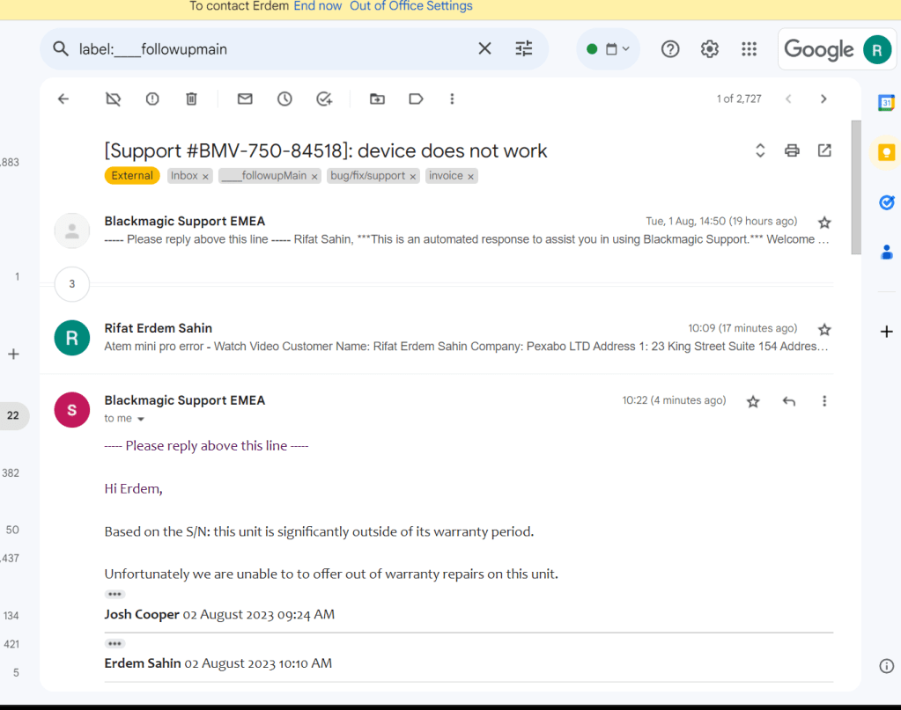Add conversation to Tasks

pyautogui.click(x=324, y=99)
